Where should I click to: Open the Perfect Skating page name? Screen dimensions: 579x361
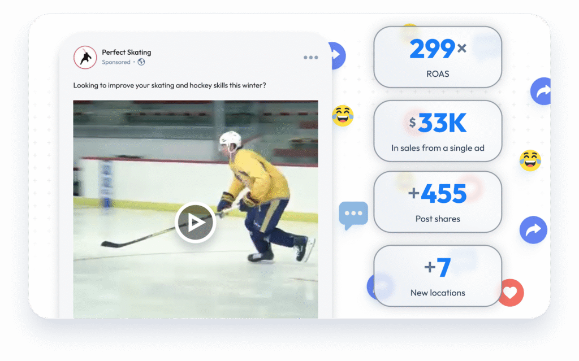(126, 52)
